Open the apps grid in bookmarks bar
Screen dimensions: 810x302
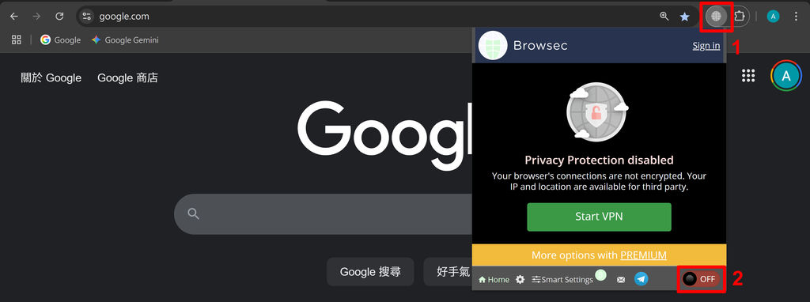(x=17, y=40)
